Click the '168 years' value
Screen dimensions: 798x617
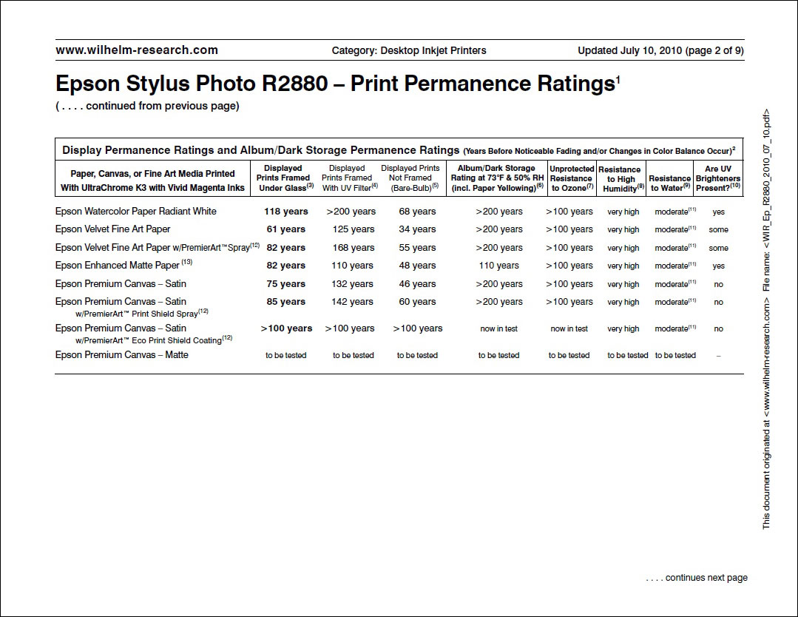(x=354, y=247)
